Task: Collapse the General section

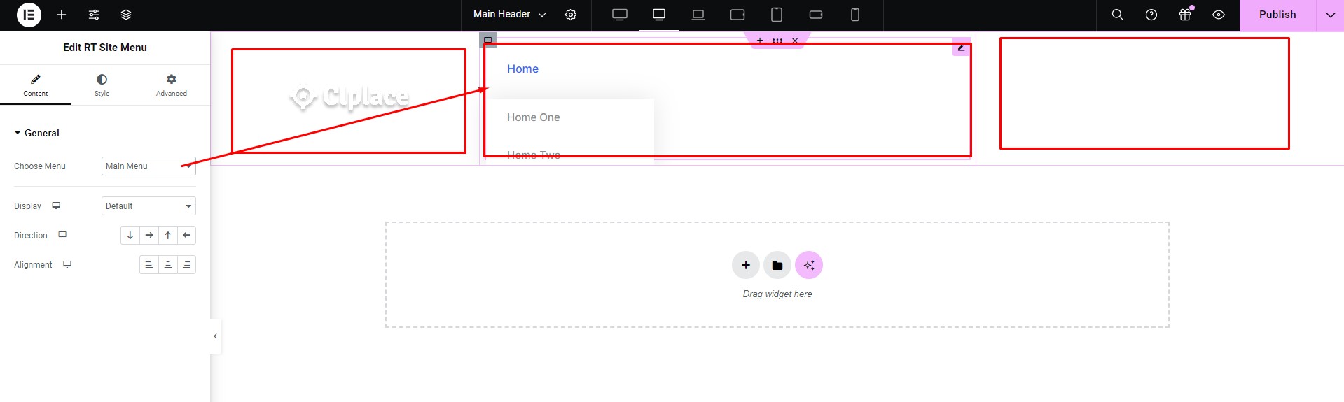Action: pyautogui.click(x=37, y=133)
